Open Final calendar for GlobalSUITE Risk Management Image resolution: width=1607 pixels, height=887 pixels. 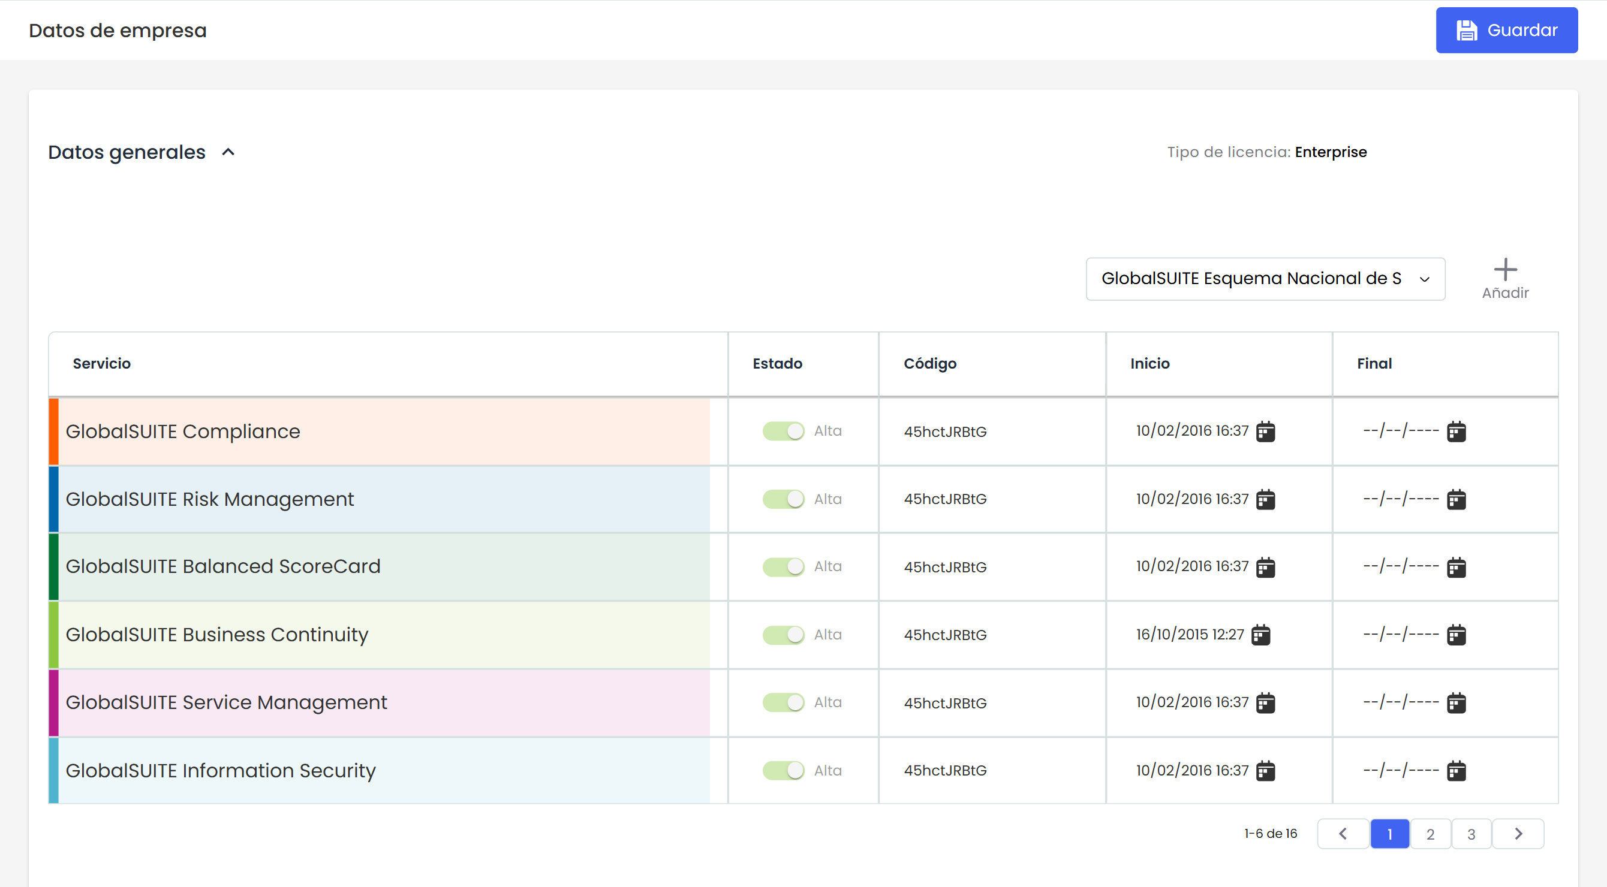[1456, 499]
